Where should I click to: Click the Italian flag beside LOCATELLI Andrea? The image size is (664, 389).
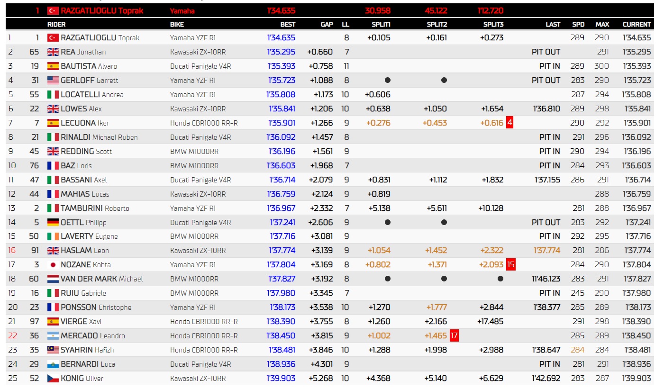coord(53,94)
